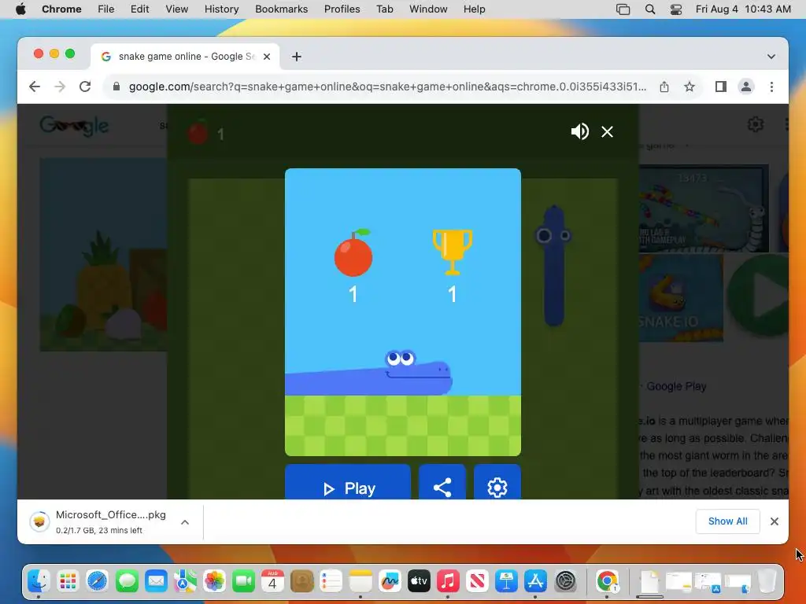Open the Bookmarks menu
Image resolution: width=806 pixels, height=604 pixels.
tap(281, 9)
